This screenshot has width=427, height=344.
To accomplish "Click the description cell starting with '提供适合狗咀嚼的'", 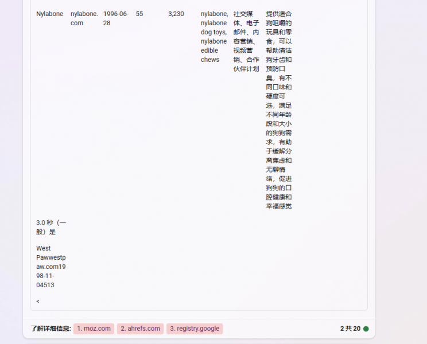I will (x=279, y=110).
